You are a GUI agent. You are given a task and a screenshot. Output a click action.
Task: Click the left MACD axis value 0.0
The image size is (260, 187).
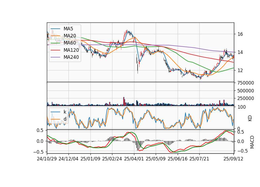(40, 141)
